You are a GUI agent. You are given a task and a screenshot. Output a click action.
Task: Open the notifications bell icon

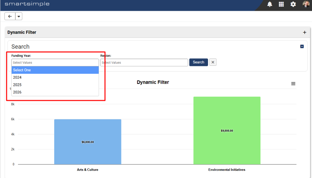(x=270, y=4)
